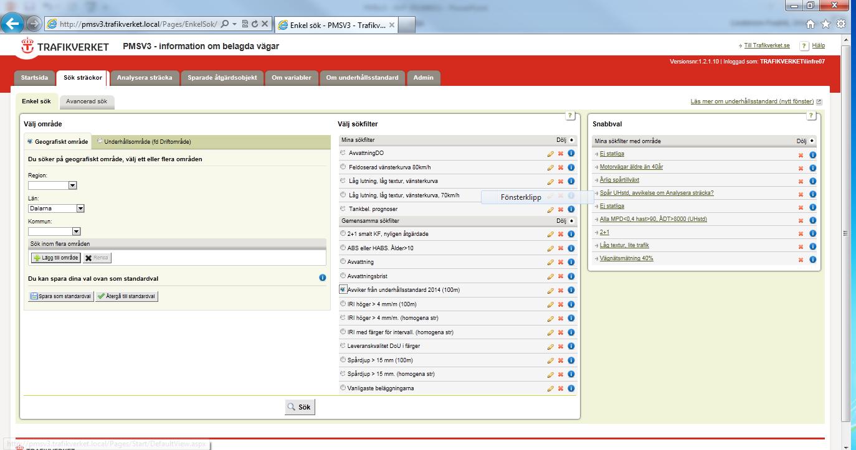Delete the Avvattningsbrist filter
Screen dimensions: 856x450
(x=561, y=276)
